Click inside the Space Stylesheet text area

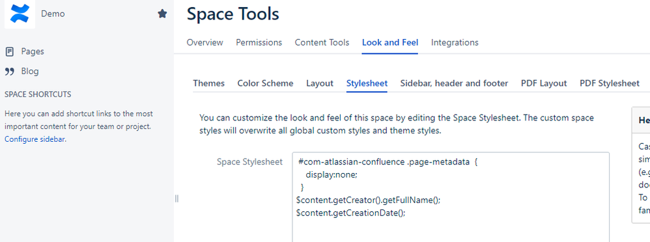(451, 197)
